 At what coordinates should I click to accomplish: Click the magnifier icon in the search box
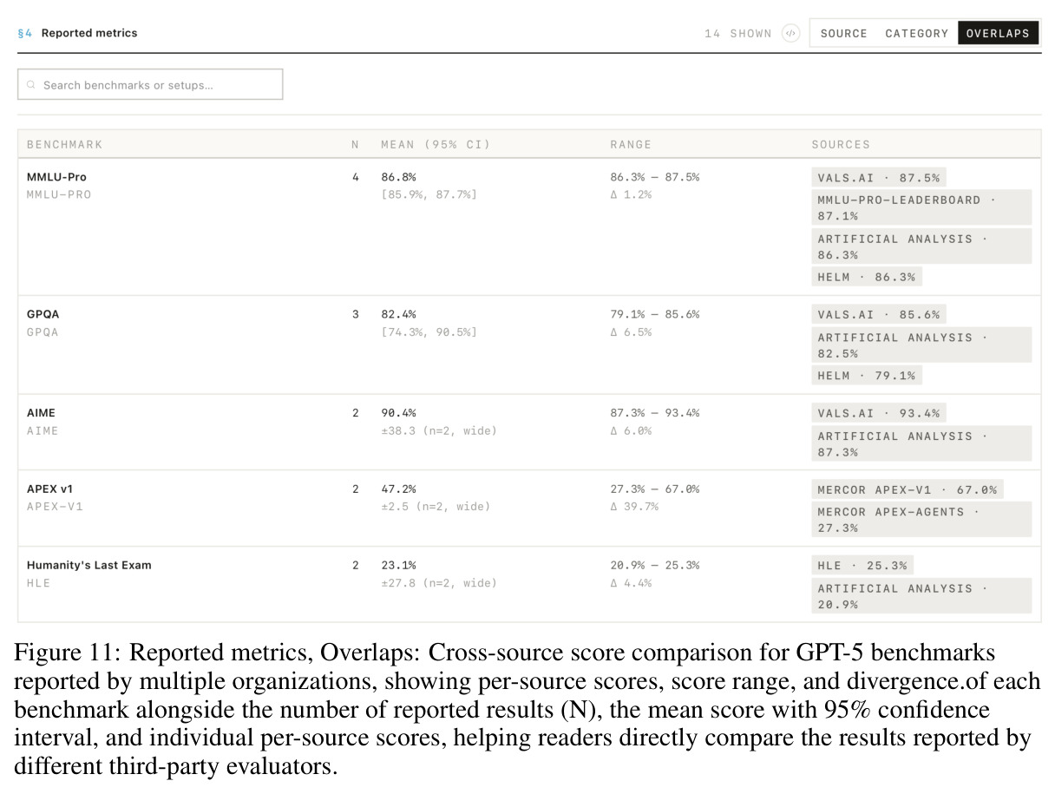(31, 85)
